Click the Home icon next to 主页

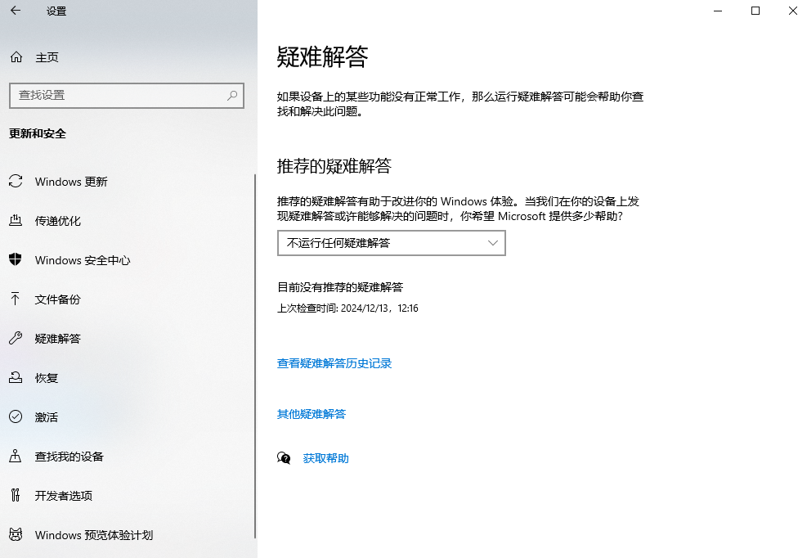[16, 57]
